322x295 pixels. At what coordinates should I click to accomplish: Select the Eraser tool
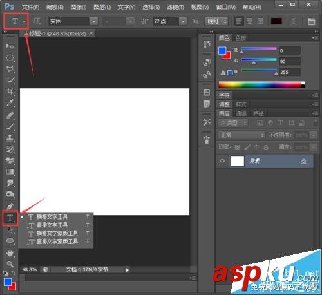click(10, 160)
